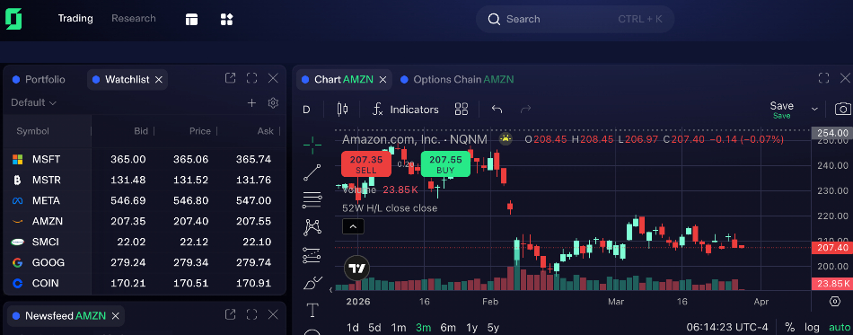Set chart range to 1d
The height and width of the screenshot is (335, 853).
353,328
